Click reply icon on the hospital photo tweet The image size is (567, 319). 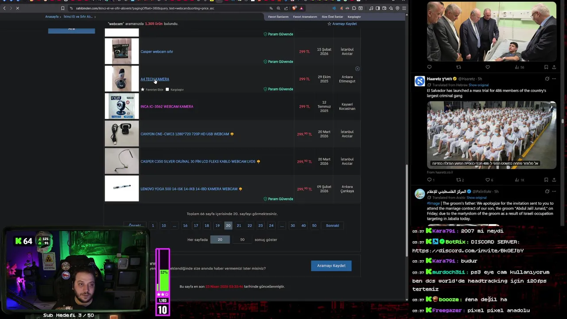tap(429, 67)
